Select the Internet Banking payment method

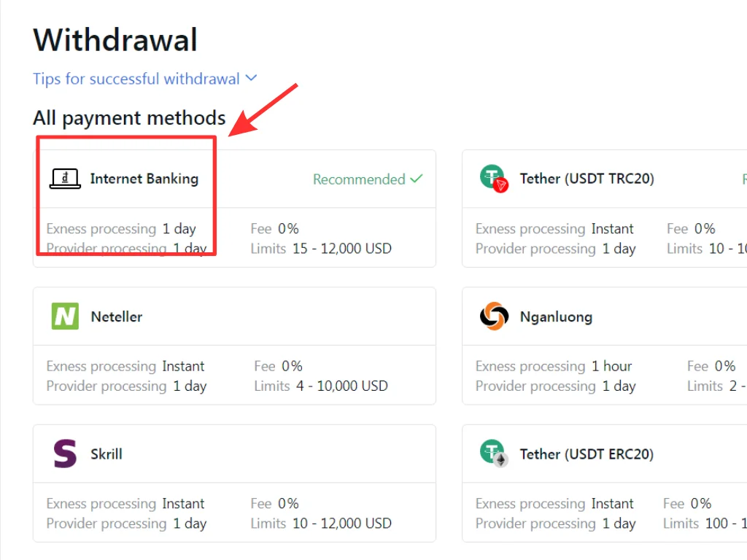(x=144, y=179)
